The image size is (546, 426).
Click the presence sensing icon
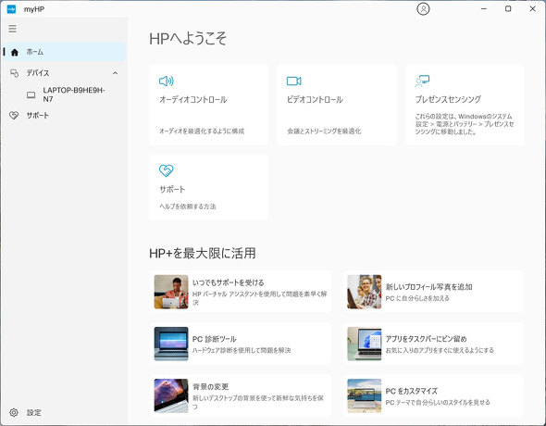pos(422,81)
